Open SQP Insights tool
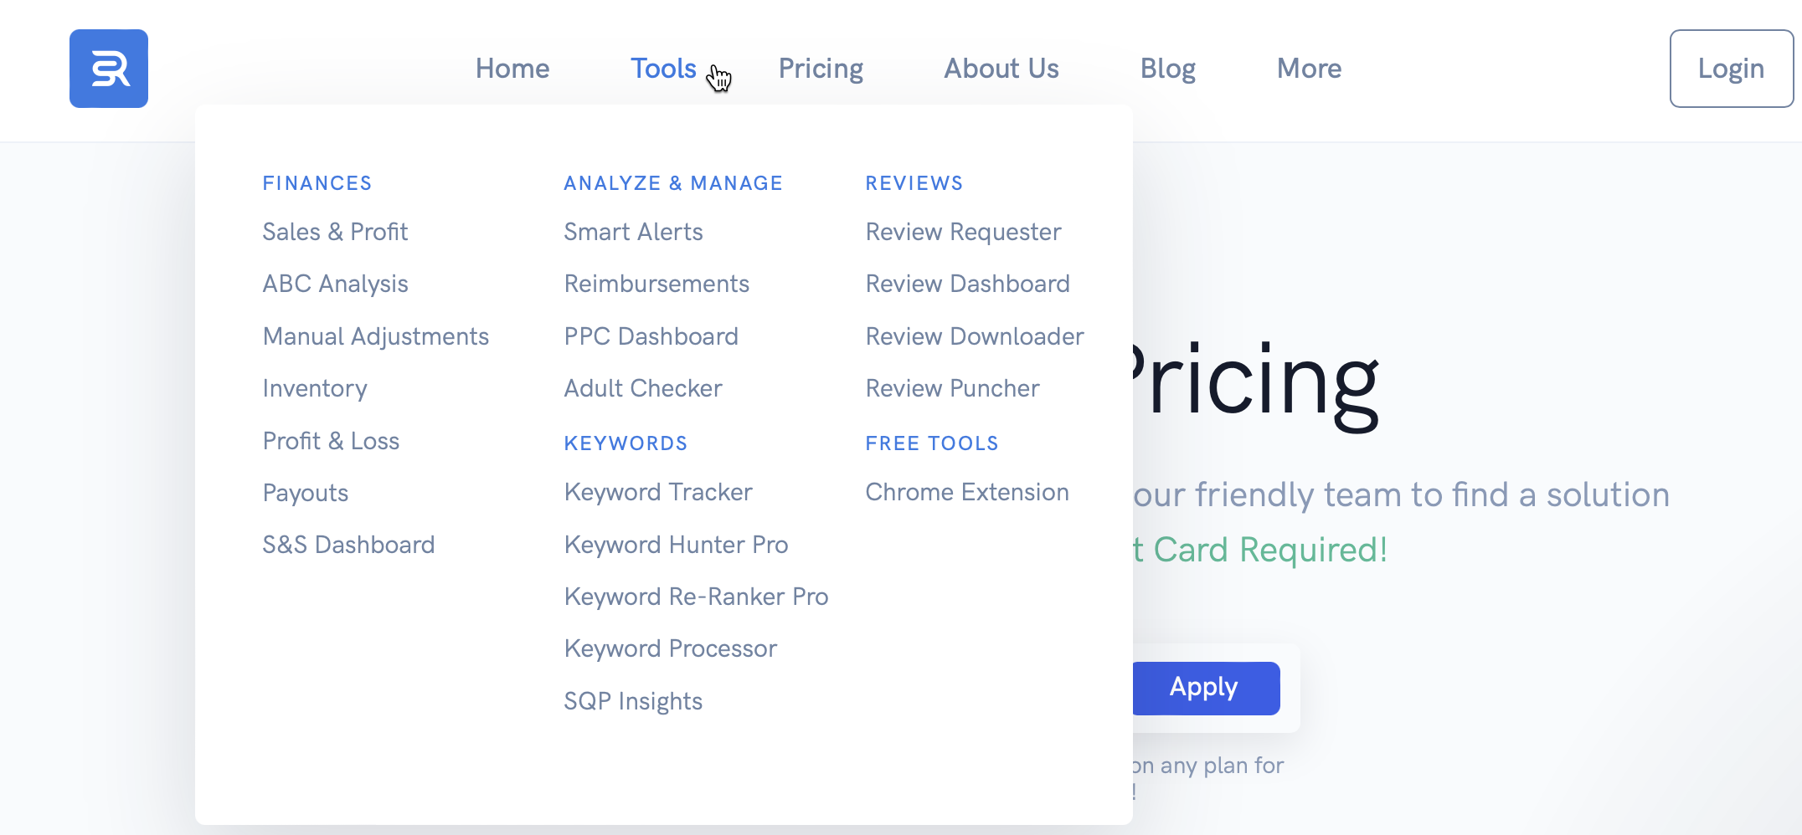 pos(633,701)
